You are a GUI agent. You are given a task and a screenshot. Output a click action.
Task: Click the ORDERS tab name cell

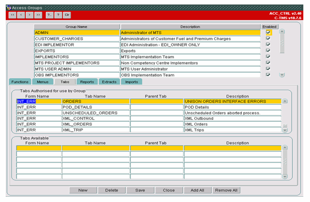96,101
